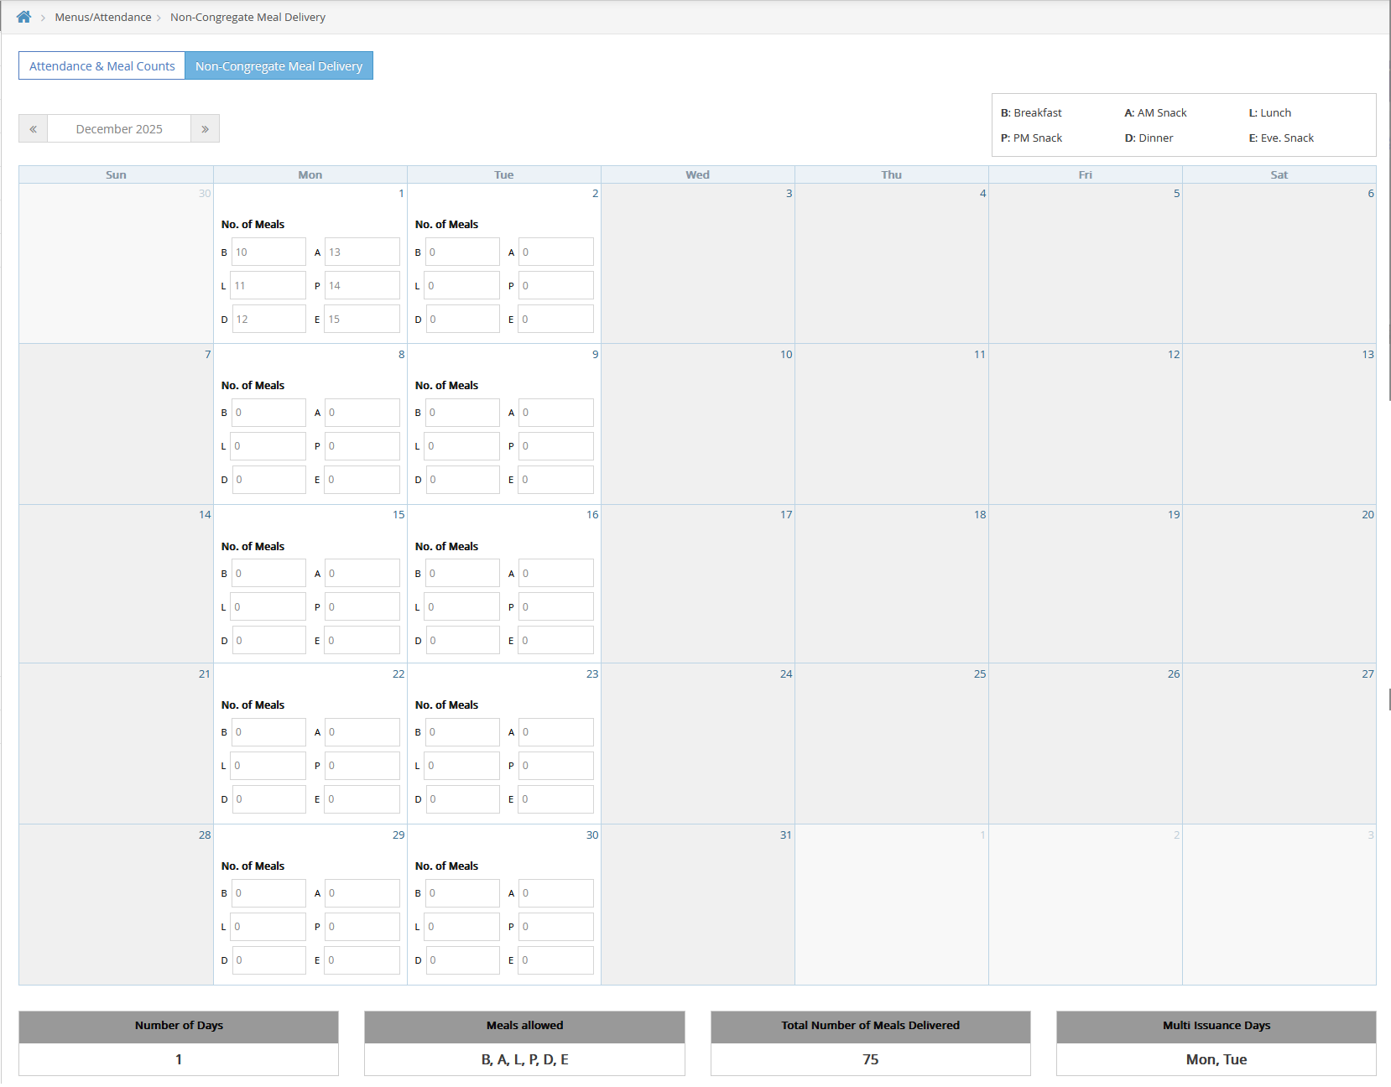
Task: Select the Breakfast count field on December 1
Action: click(x=268, y=252)
